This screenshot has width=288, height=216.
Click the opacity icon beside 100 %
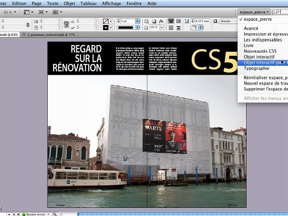146,27
